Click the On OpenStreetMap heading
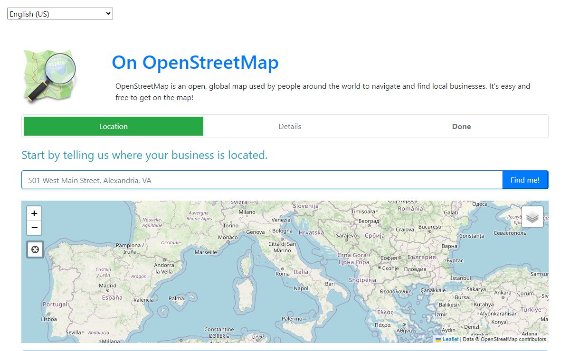The height and width of the screenshot is (351, 570). pos(195,63)
